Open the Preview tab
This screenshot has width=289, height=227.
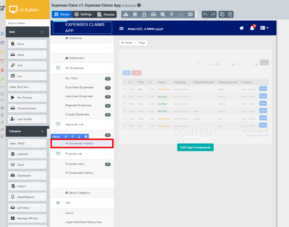coord(106,15)
